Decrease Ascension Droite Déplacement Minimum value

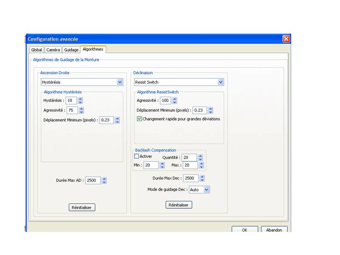coord(117,122)
